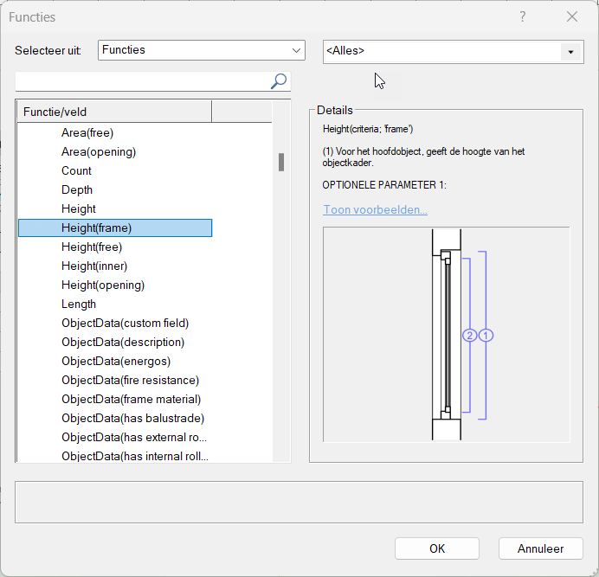Click the search input field
This screenshot has height=577, width=599.
143,81
